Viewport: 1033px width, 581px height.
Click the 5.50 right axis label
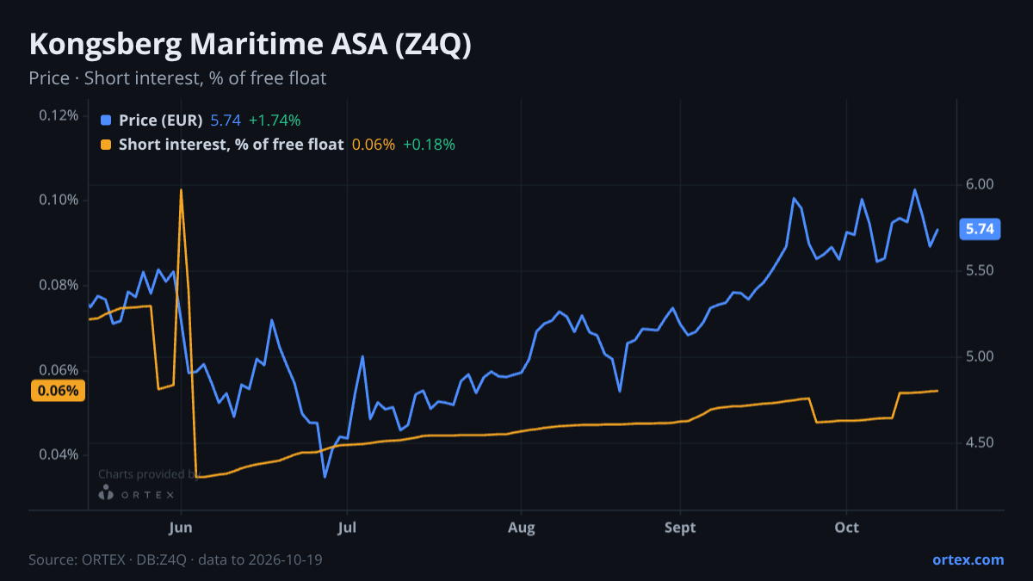(x=980, y=270)
